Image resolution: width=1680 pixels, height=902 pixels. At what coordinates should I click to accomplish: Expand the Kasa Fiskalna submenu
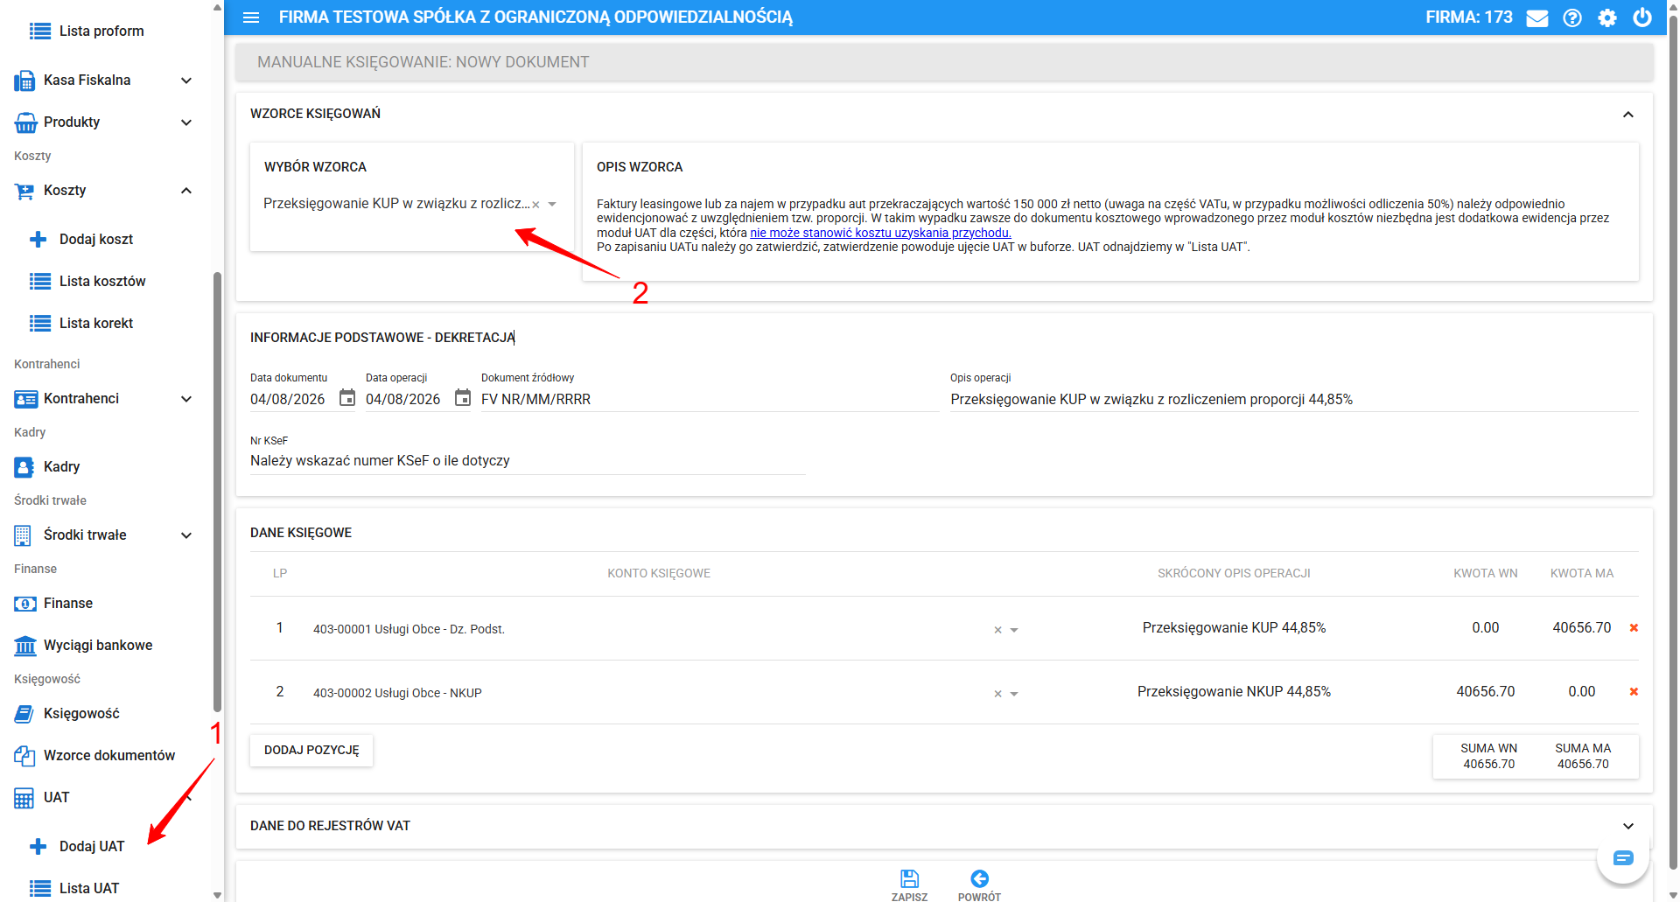[x=186, y=80]
